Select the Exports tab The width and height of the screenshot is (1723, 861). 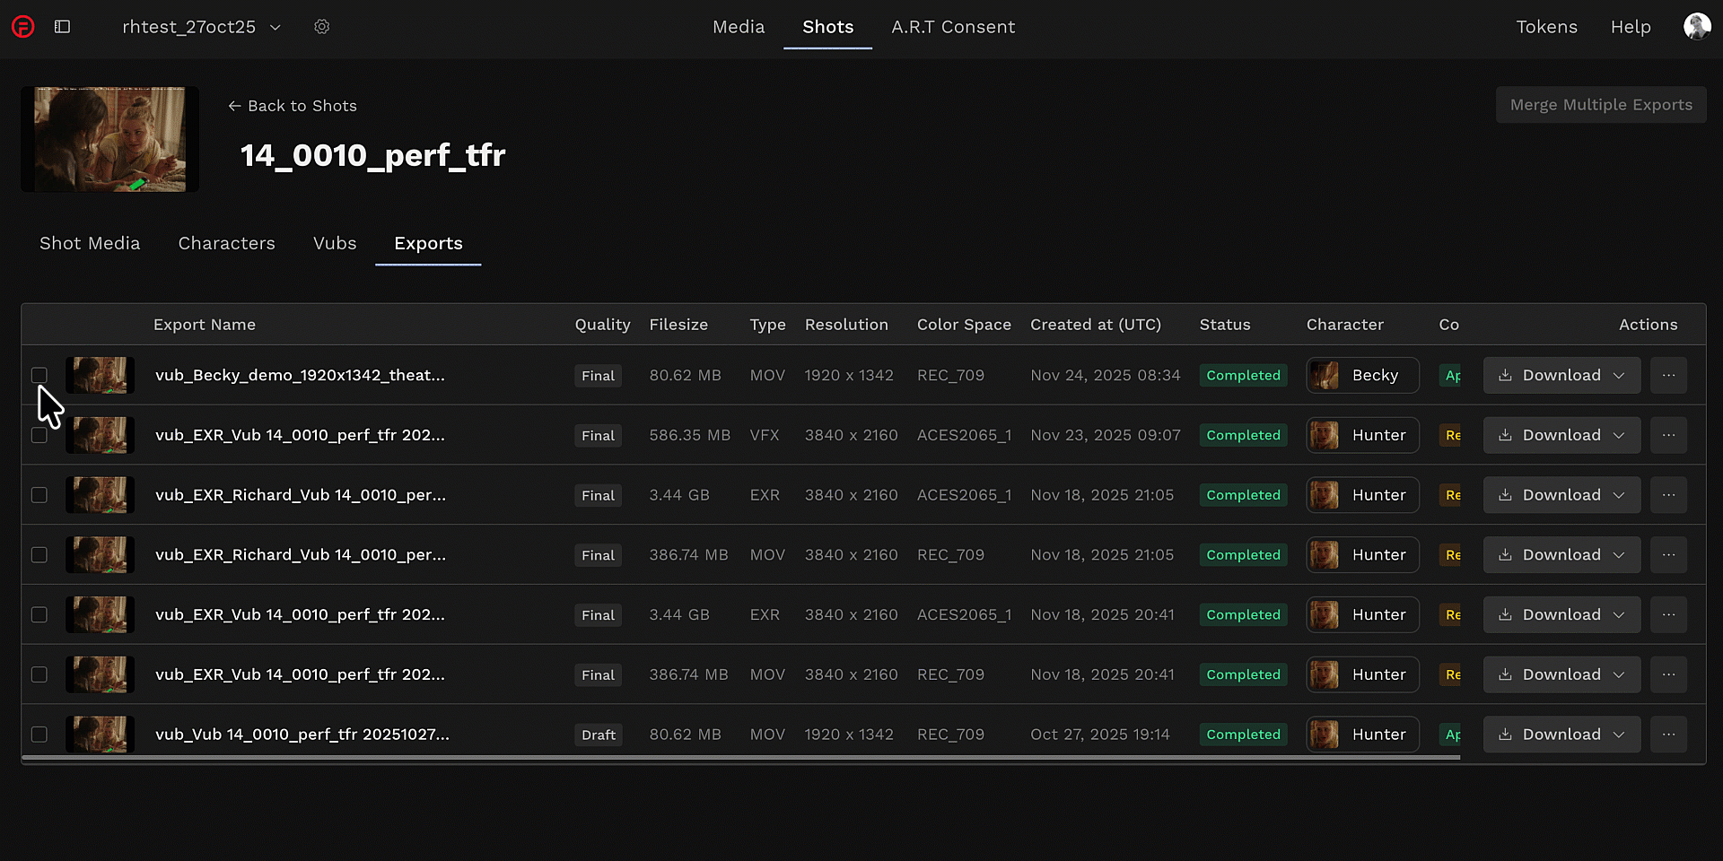[428, 243]
